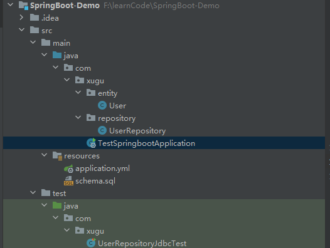Select the resources folder label
This screenshot has width=330, height=248.
tap(82, 156)
